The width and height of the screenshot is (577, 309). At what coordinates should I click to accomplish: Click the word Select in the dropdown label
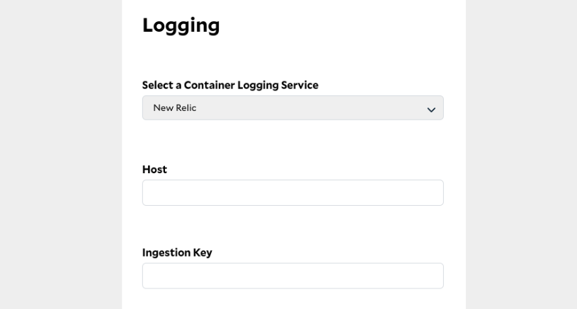pos(157,85)
